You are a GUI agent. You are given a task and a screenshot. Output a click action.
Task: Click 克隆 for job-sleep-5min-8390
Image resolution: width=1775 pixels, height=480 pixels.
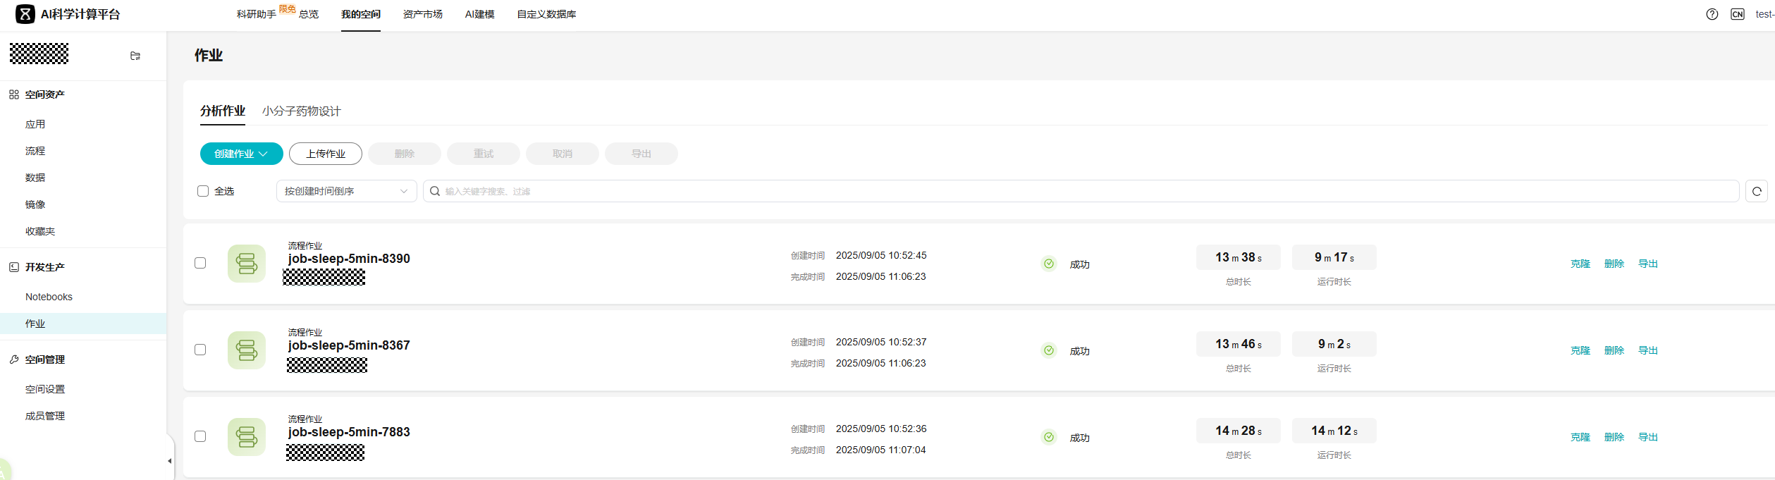point(1580,264)
